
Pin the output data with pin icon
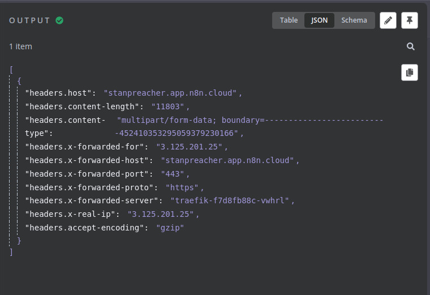pyautogui.click(x=410, y=20)
